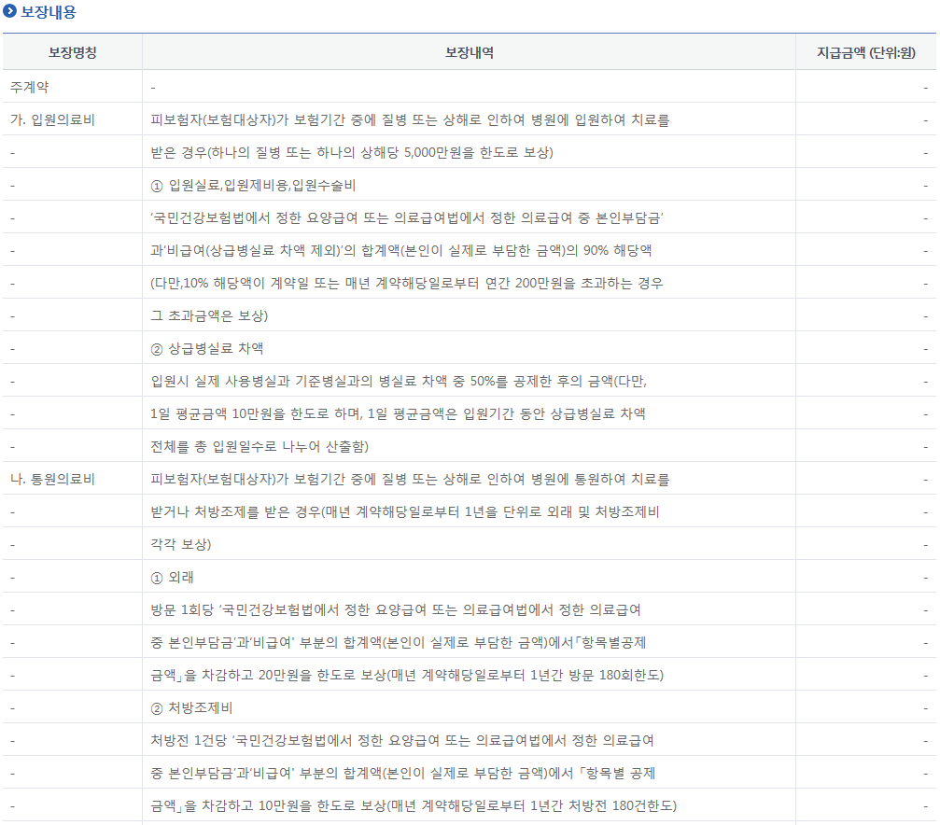Screen dimensions: 940x825
Task: Click the line ending 의료급여 중 본인부담금’
Action: coord(407,217)
